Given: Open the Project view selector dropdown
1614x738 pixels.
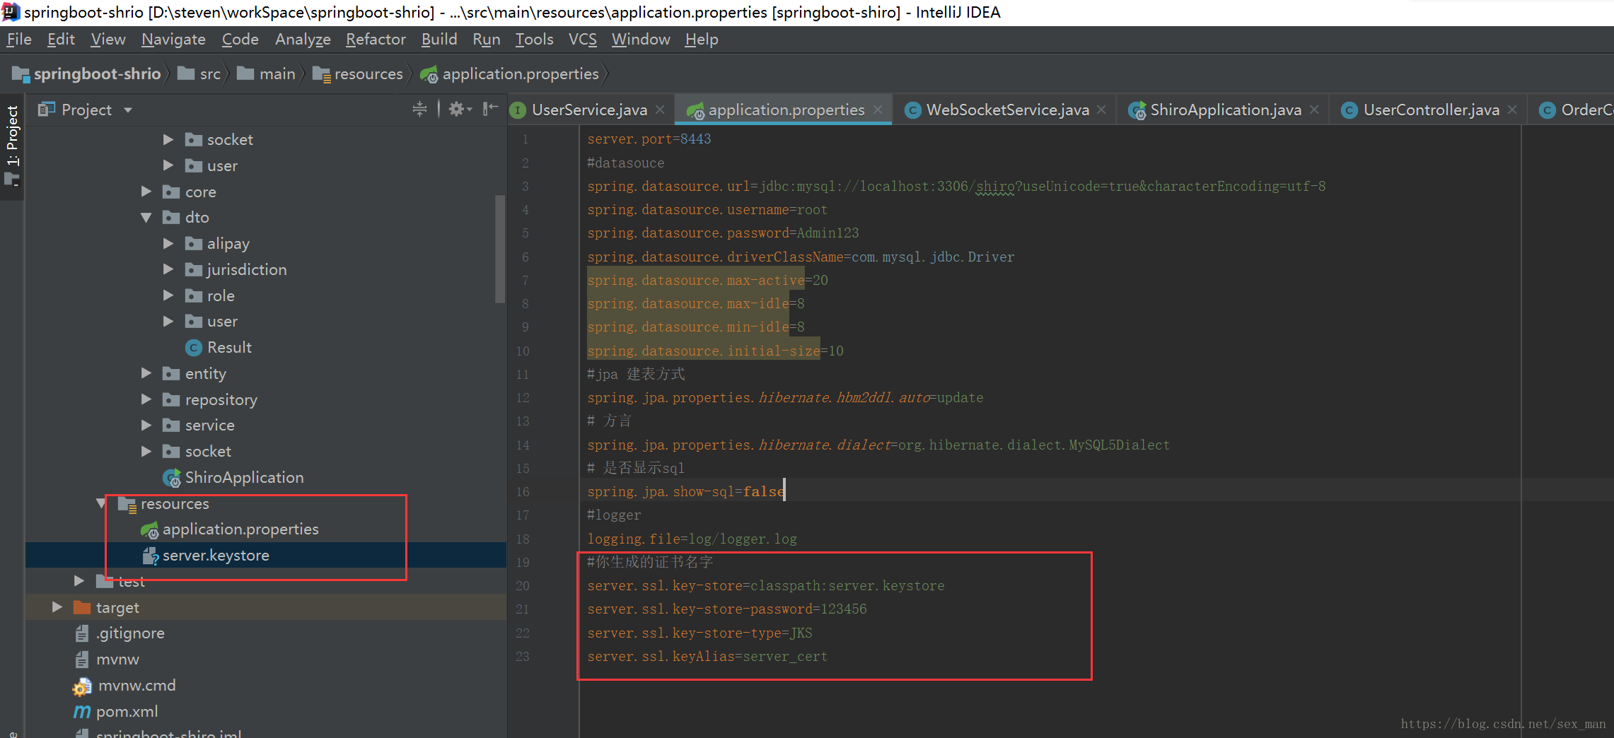Looking at the screenshot, I should point(128,110).
